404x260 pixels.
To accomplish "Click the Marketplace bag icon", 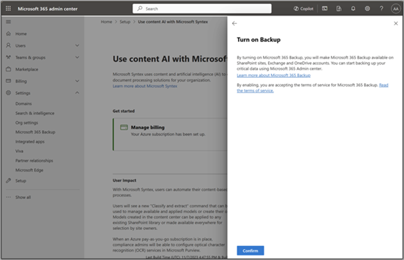I will [9, 69].
